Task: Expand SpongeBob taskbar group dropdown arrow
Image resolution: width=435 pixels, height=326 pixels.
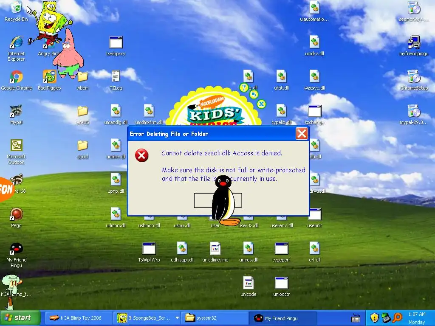Action: pyautogui.click(x=177, y=318)
